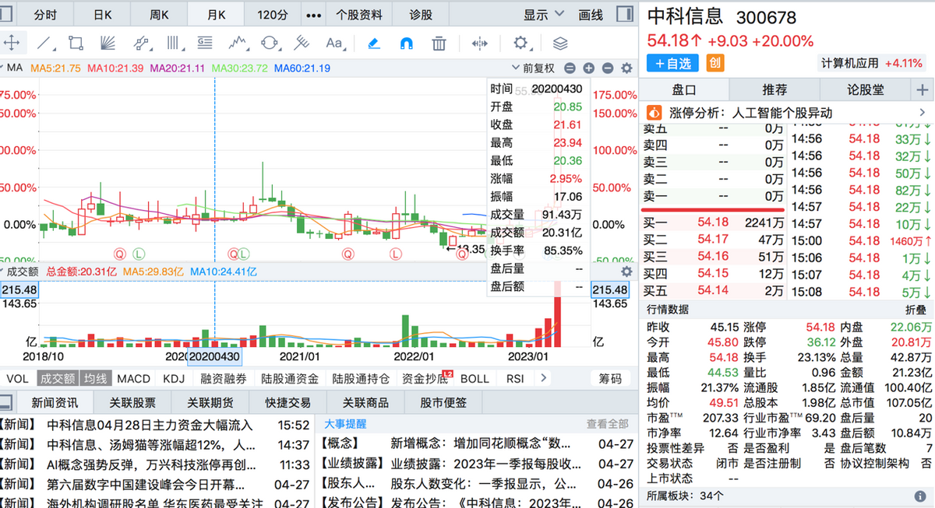The width and height of the screenshot is (935, 508).
Task: Select the horizontal measure tool
Action: click(479, 43)
